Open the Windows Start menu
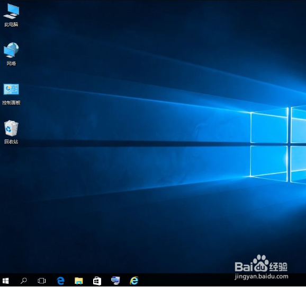 coord(5,281)
